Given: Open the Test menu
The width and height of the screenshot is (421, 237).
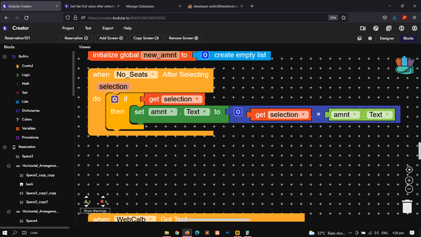Looking at the screenshot, I should click(x=88, y=28).
